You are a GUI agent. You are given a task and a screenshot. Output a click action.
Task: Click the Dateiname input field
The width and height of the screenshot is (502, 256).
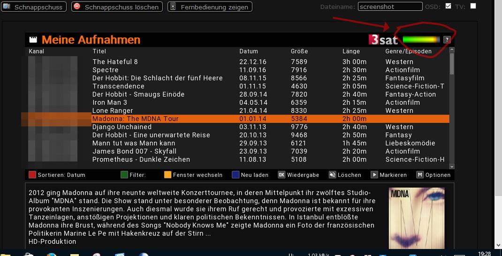390,7
